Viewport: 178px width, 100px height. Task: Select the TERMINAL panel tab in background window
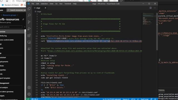coord(161,90)
